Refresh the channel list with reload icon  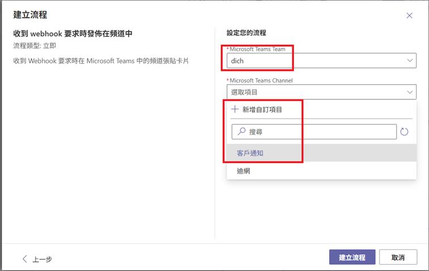click(404, 132)
